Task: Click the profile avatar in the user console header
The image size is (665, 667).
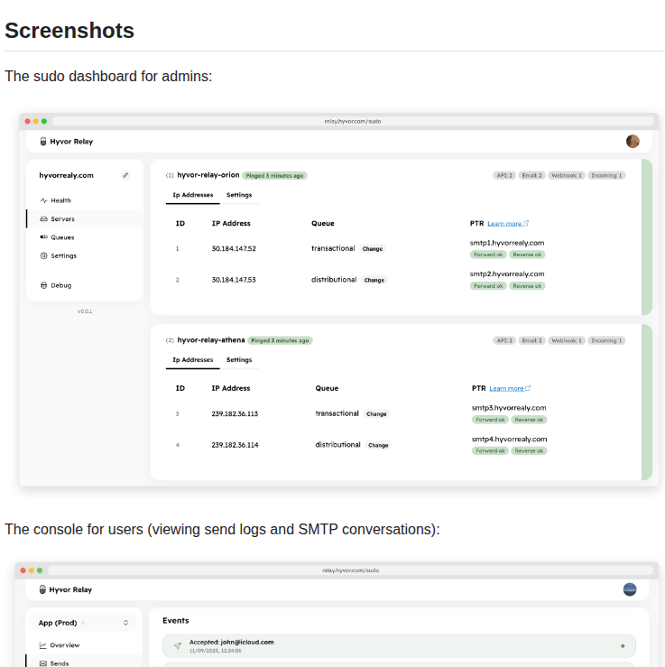Action: tap(630, 589)
